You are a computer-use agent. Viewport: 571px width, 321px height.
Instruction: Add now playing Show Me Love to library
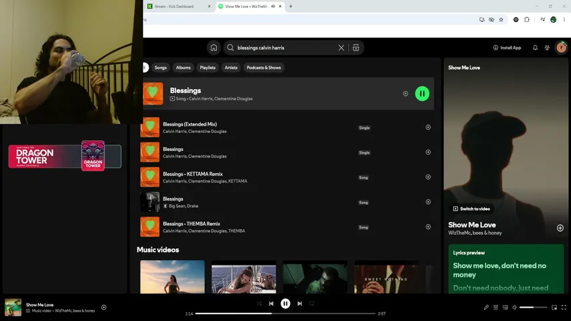[104, 308]
